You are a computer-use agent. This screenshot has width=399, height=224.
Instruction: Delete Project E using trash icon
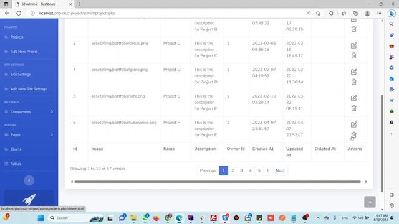pos(353,108)
